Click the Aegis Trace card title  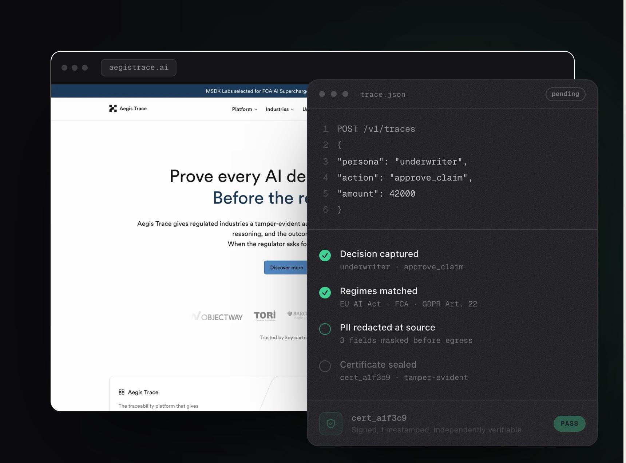(143, 392)
